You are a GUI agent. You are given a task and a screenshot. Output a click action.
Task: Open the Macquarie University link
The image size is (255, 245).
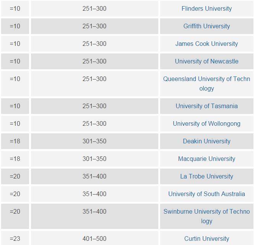coord(206,159)
